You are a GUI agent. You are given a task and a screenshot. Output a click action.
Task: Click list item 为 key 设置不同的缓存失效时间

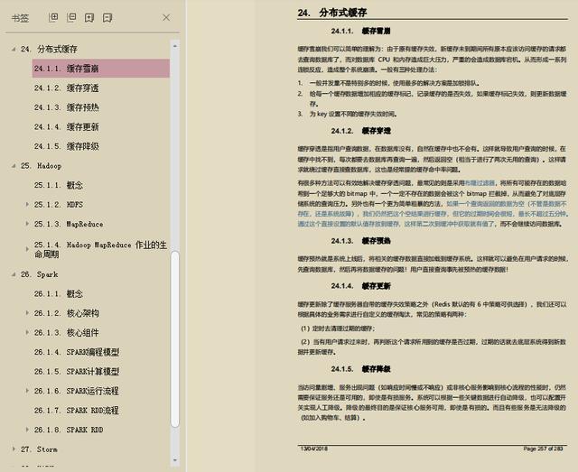[x=353, y=114]
